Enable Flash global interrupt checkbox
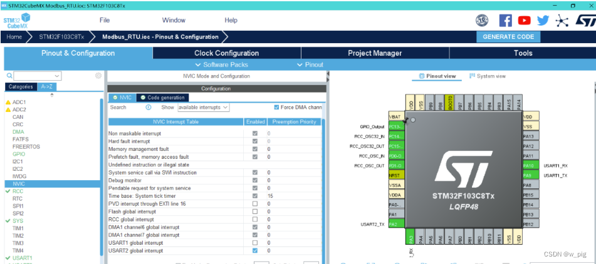The width and height of the screenshot is (596, 264). pos(255,211)
